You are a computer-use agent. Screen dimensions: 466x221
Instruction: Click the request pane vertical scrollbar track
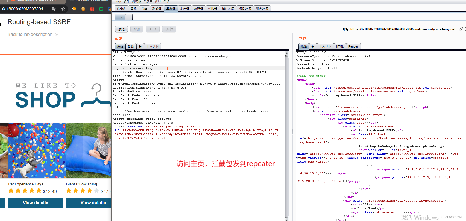tap(287, 136)
